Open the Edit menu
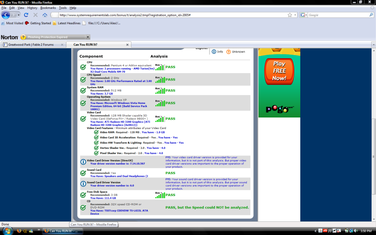376x235 pixels. [12, 8]
